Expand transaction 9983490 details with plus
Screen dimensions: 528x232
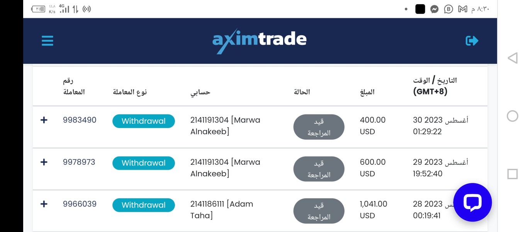[44, 120]
